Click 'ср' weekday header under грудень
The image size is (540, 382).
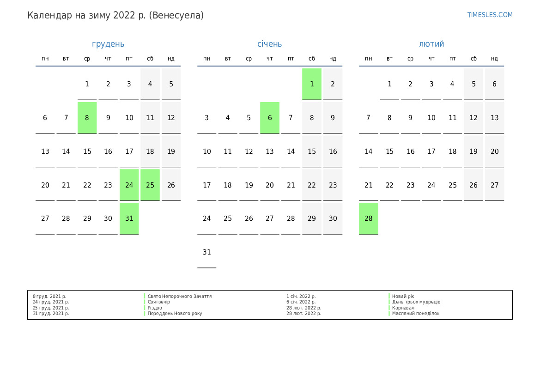(87, 59)
